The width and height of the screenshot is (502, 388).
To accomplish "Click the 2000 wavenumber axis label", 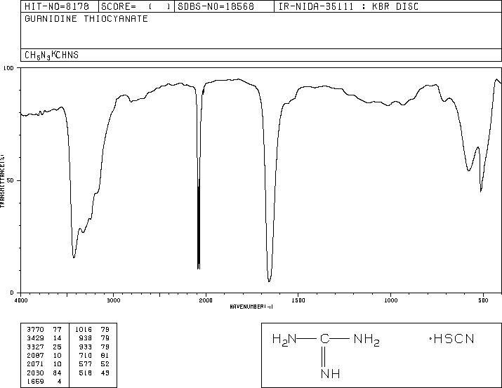I will pyautogui.click(x=206, y=300).
